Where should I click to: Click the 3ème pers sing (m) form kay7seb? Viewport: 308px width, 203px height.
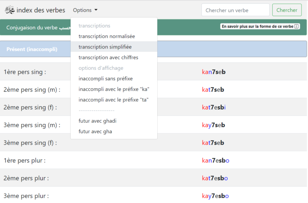point(213,125)
